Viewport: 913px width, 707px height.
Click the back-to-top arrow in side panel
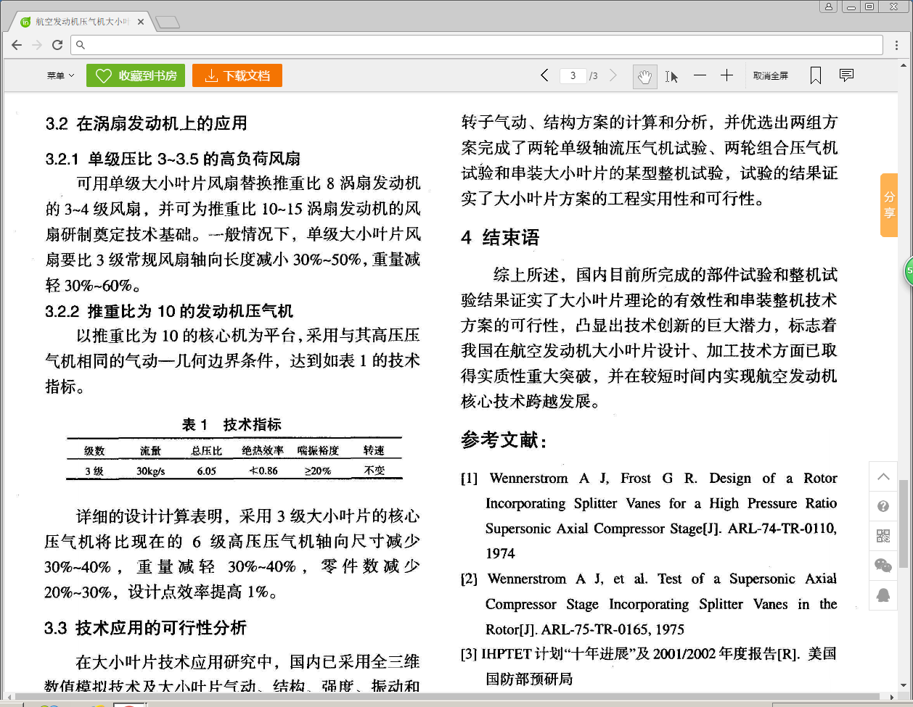[883, 476]
